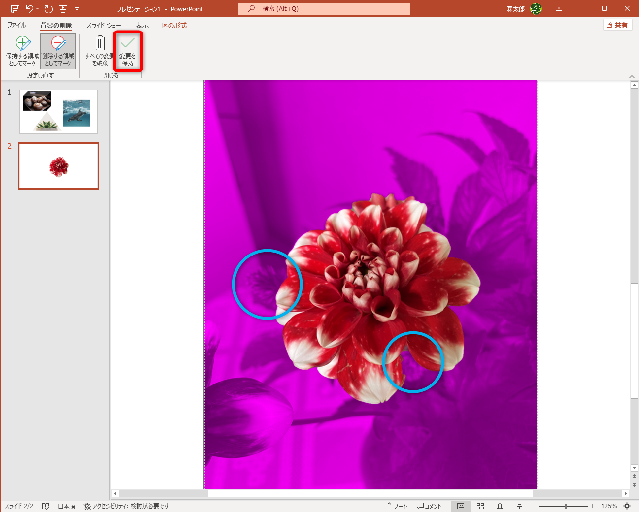Open Customize Quick Access Toolbar dropdown
The height and width of the screenshot is (512, 639).
click(77, 9)
